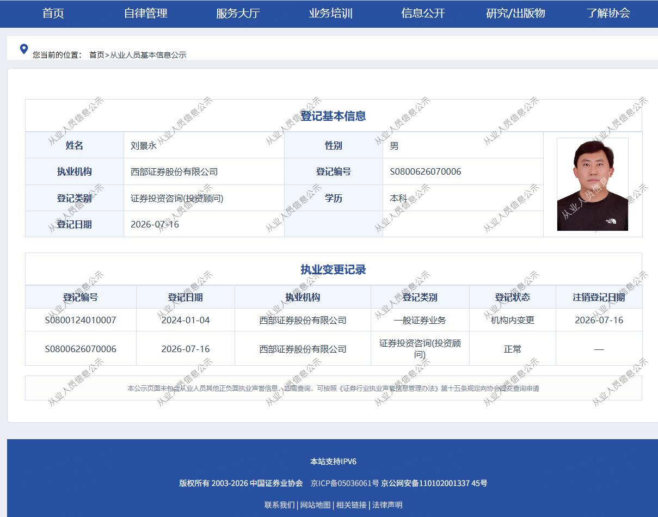Open 研究/出版物 navigation item
Viewport: 658px width, 517px height.
pyautogui.click(x=515, y=14)
